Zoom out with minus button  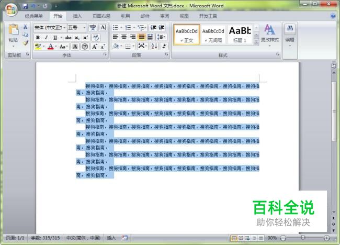[283, 238]
